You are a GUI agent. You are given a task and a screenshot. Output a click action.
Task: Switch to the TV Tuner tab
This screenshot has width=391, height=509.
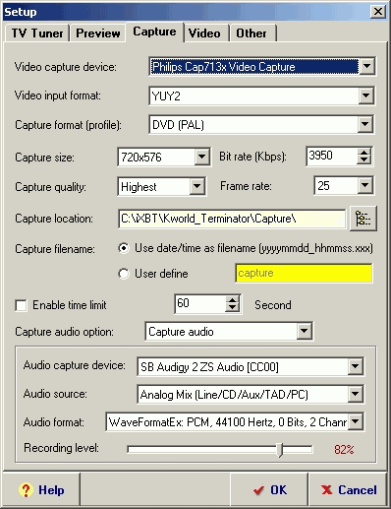[x=37, y=33]
